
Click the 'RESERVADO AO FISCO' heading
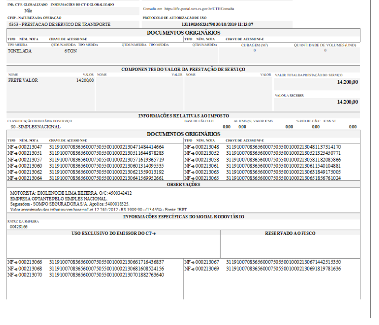(x=290, y=233)
